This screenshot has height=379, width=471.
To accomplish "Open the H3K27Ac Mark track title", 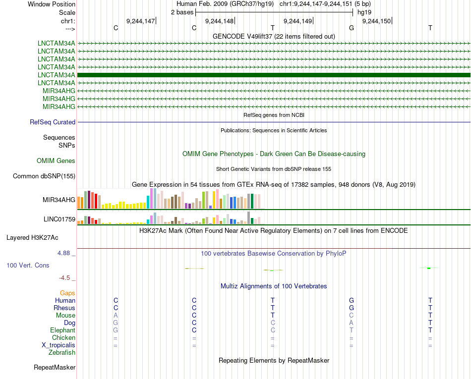I will pyautogui.click(x=274, y=231).
